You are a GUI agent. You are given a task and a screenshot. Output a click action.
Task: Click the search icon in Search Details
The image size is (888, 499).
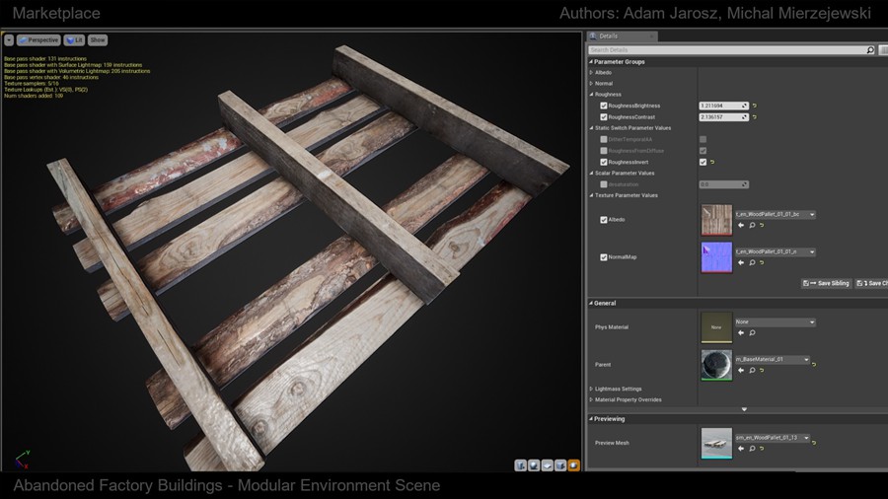[870, 49]
